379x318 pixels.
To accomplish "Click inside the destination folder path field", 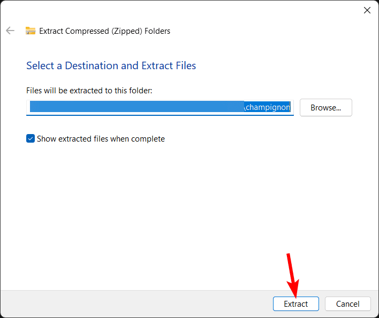I will pyautogui.click(x=160, y=107).
